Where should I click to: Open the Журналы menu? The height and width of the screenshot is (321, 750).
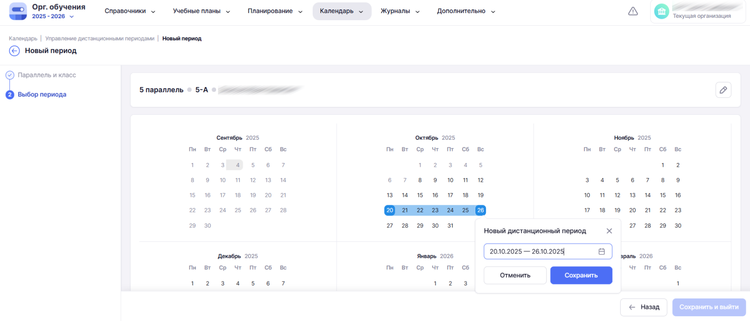400,11
